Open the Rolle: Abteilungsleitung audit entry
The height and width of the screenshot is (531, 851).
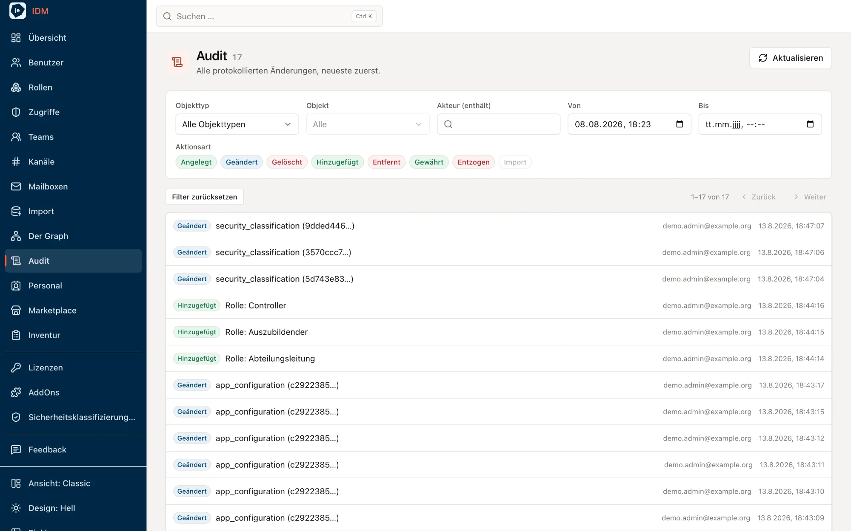(x=499, y=359)
